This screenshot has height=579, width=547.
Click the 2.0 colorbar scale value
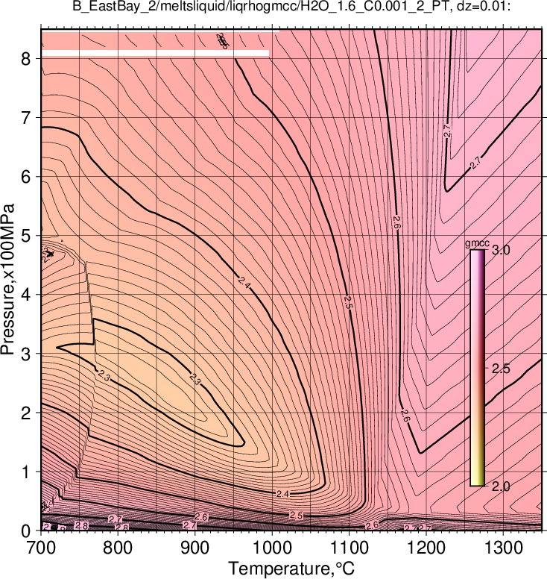tap(502, 486)
